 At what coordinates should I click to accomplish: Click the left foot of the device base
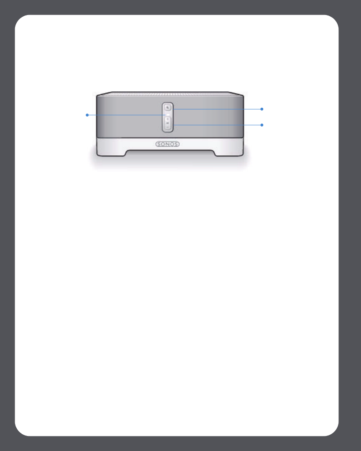tap(111, 153)
